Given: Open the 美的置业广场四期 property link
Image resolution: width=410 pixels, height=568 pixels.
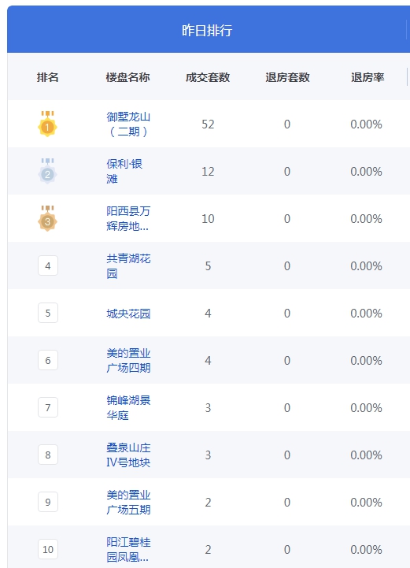Looking at the screenshot, I should [128, 361].
